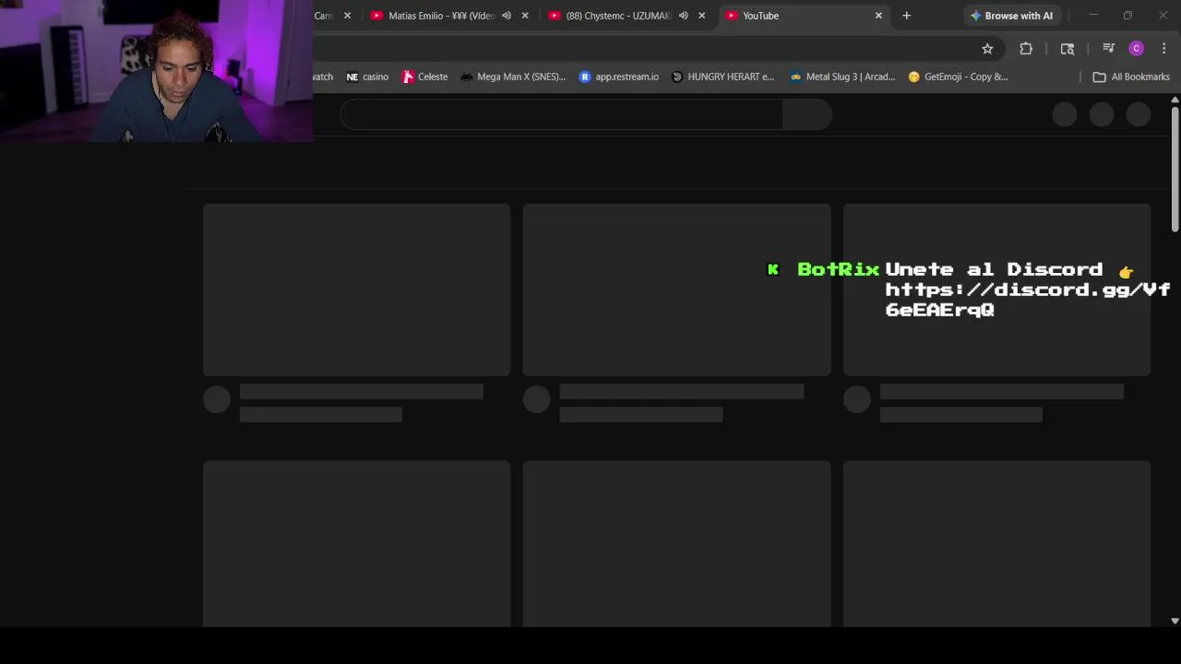1181x664 pixels.
Task: Open the Mega Man X (SNES) bookmark
Action: tap(513, 77)
